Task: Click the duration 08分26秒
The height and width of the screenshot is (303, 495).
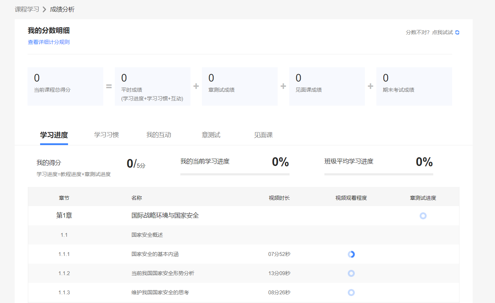Action: pos(279,293)
